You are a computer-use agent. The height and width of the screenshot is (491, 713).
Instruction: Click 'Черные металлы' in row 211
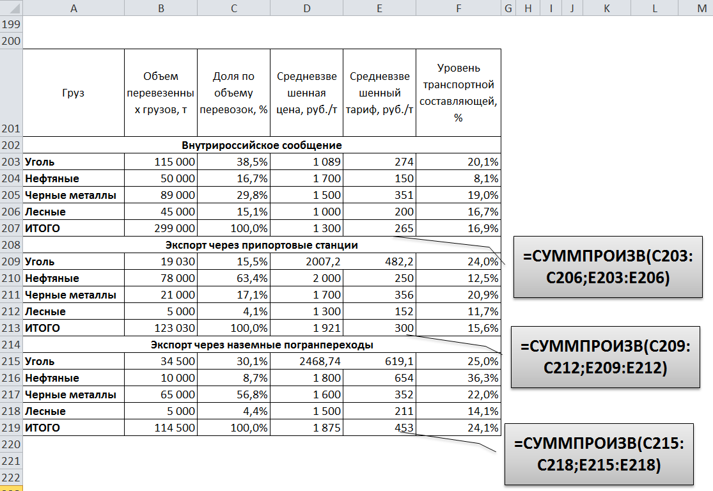click(x=74, y=295)
